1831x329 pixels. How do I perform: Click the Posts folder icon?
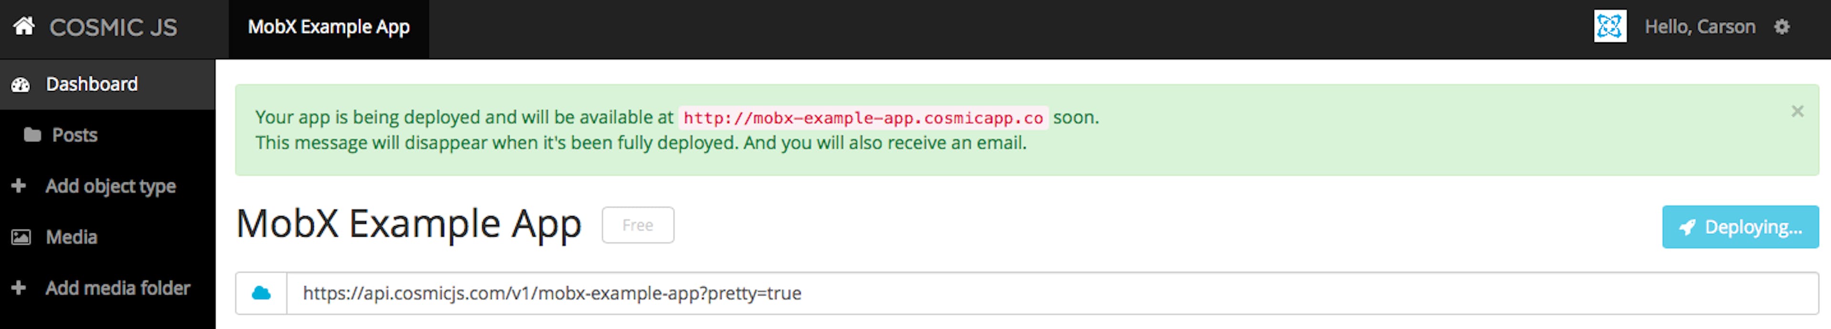pos(32,135)
